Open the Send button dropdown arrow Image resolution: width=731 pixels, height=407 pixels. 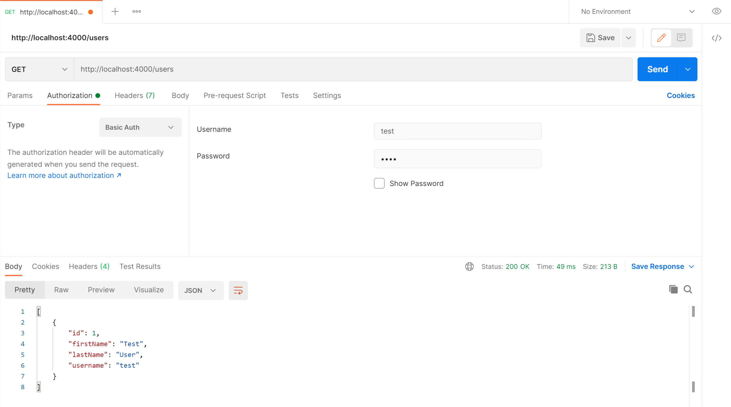tap(687, 69)
